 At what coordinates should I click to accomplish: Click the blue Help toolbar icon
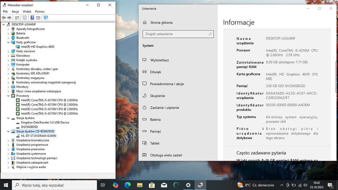tap(32, 18)
